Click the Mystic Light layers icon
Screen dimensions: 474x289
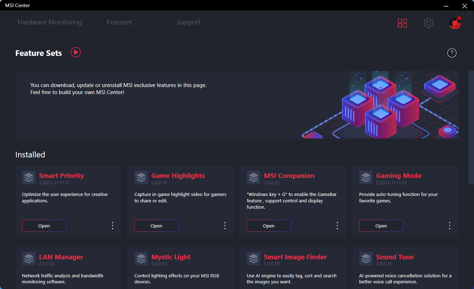[141, 259]
